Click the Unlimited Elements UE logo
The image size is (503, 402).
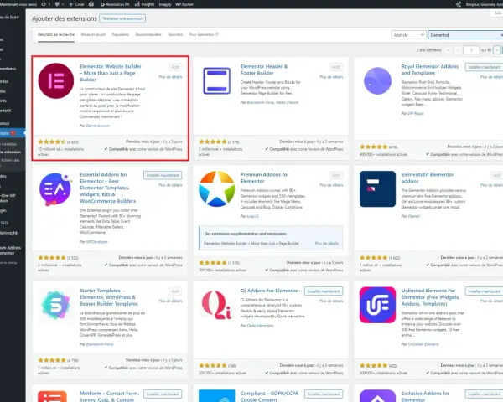click(x=377, y=305)
